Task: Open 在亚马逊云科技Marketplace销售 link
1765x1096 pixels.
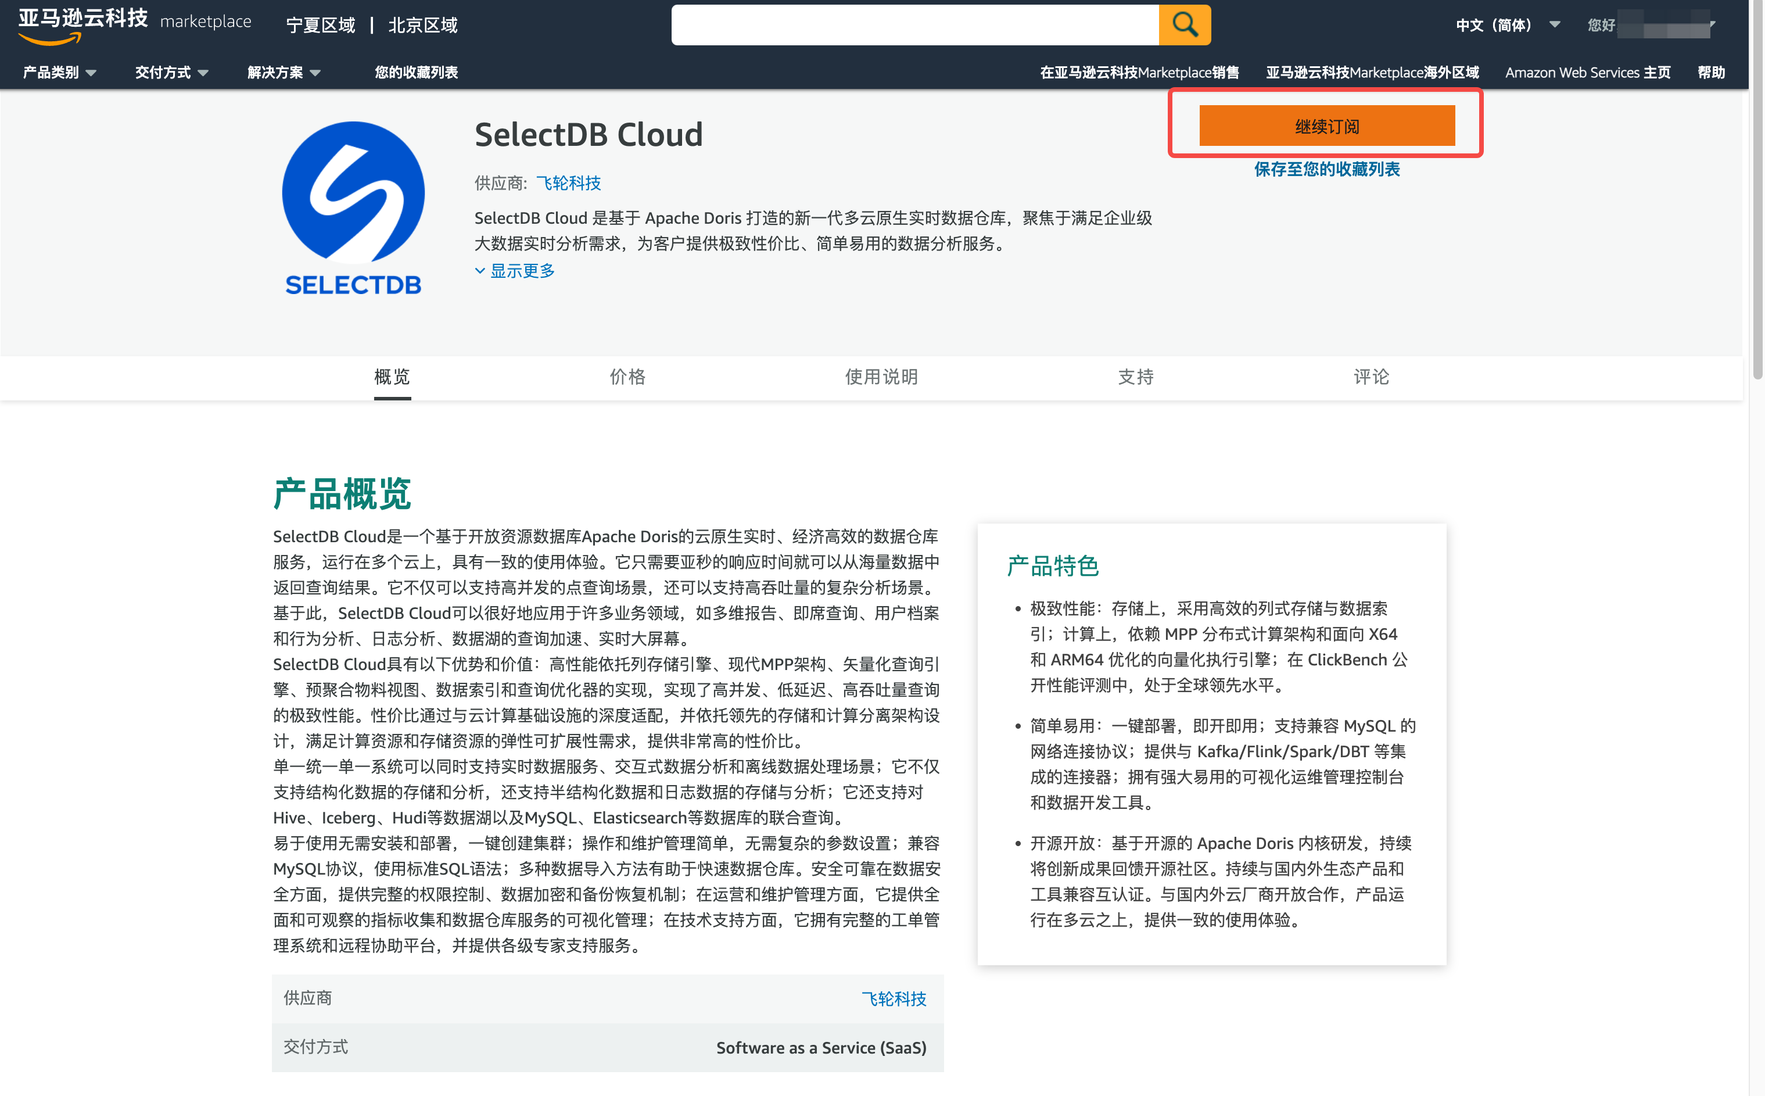Action: click(x=1139, y=73)
